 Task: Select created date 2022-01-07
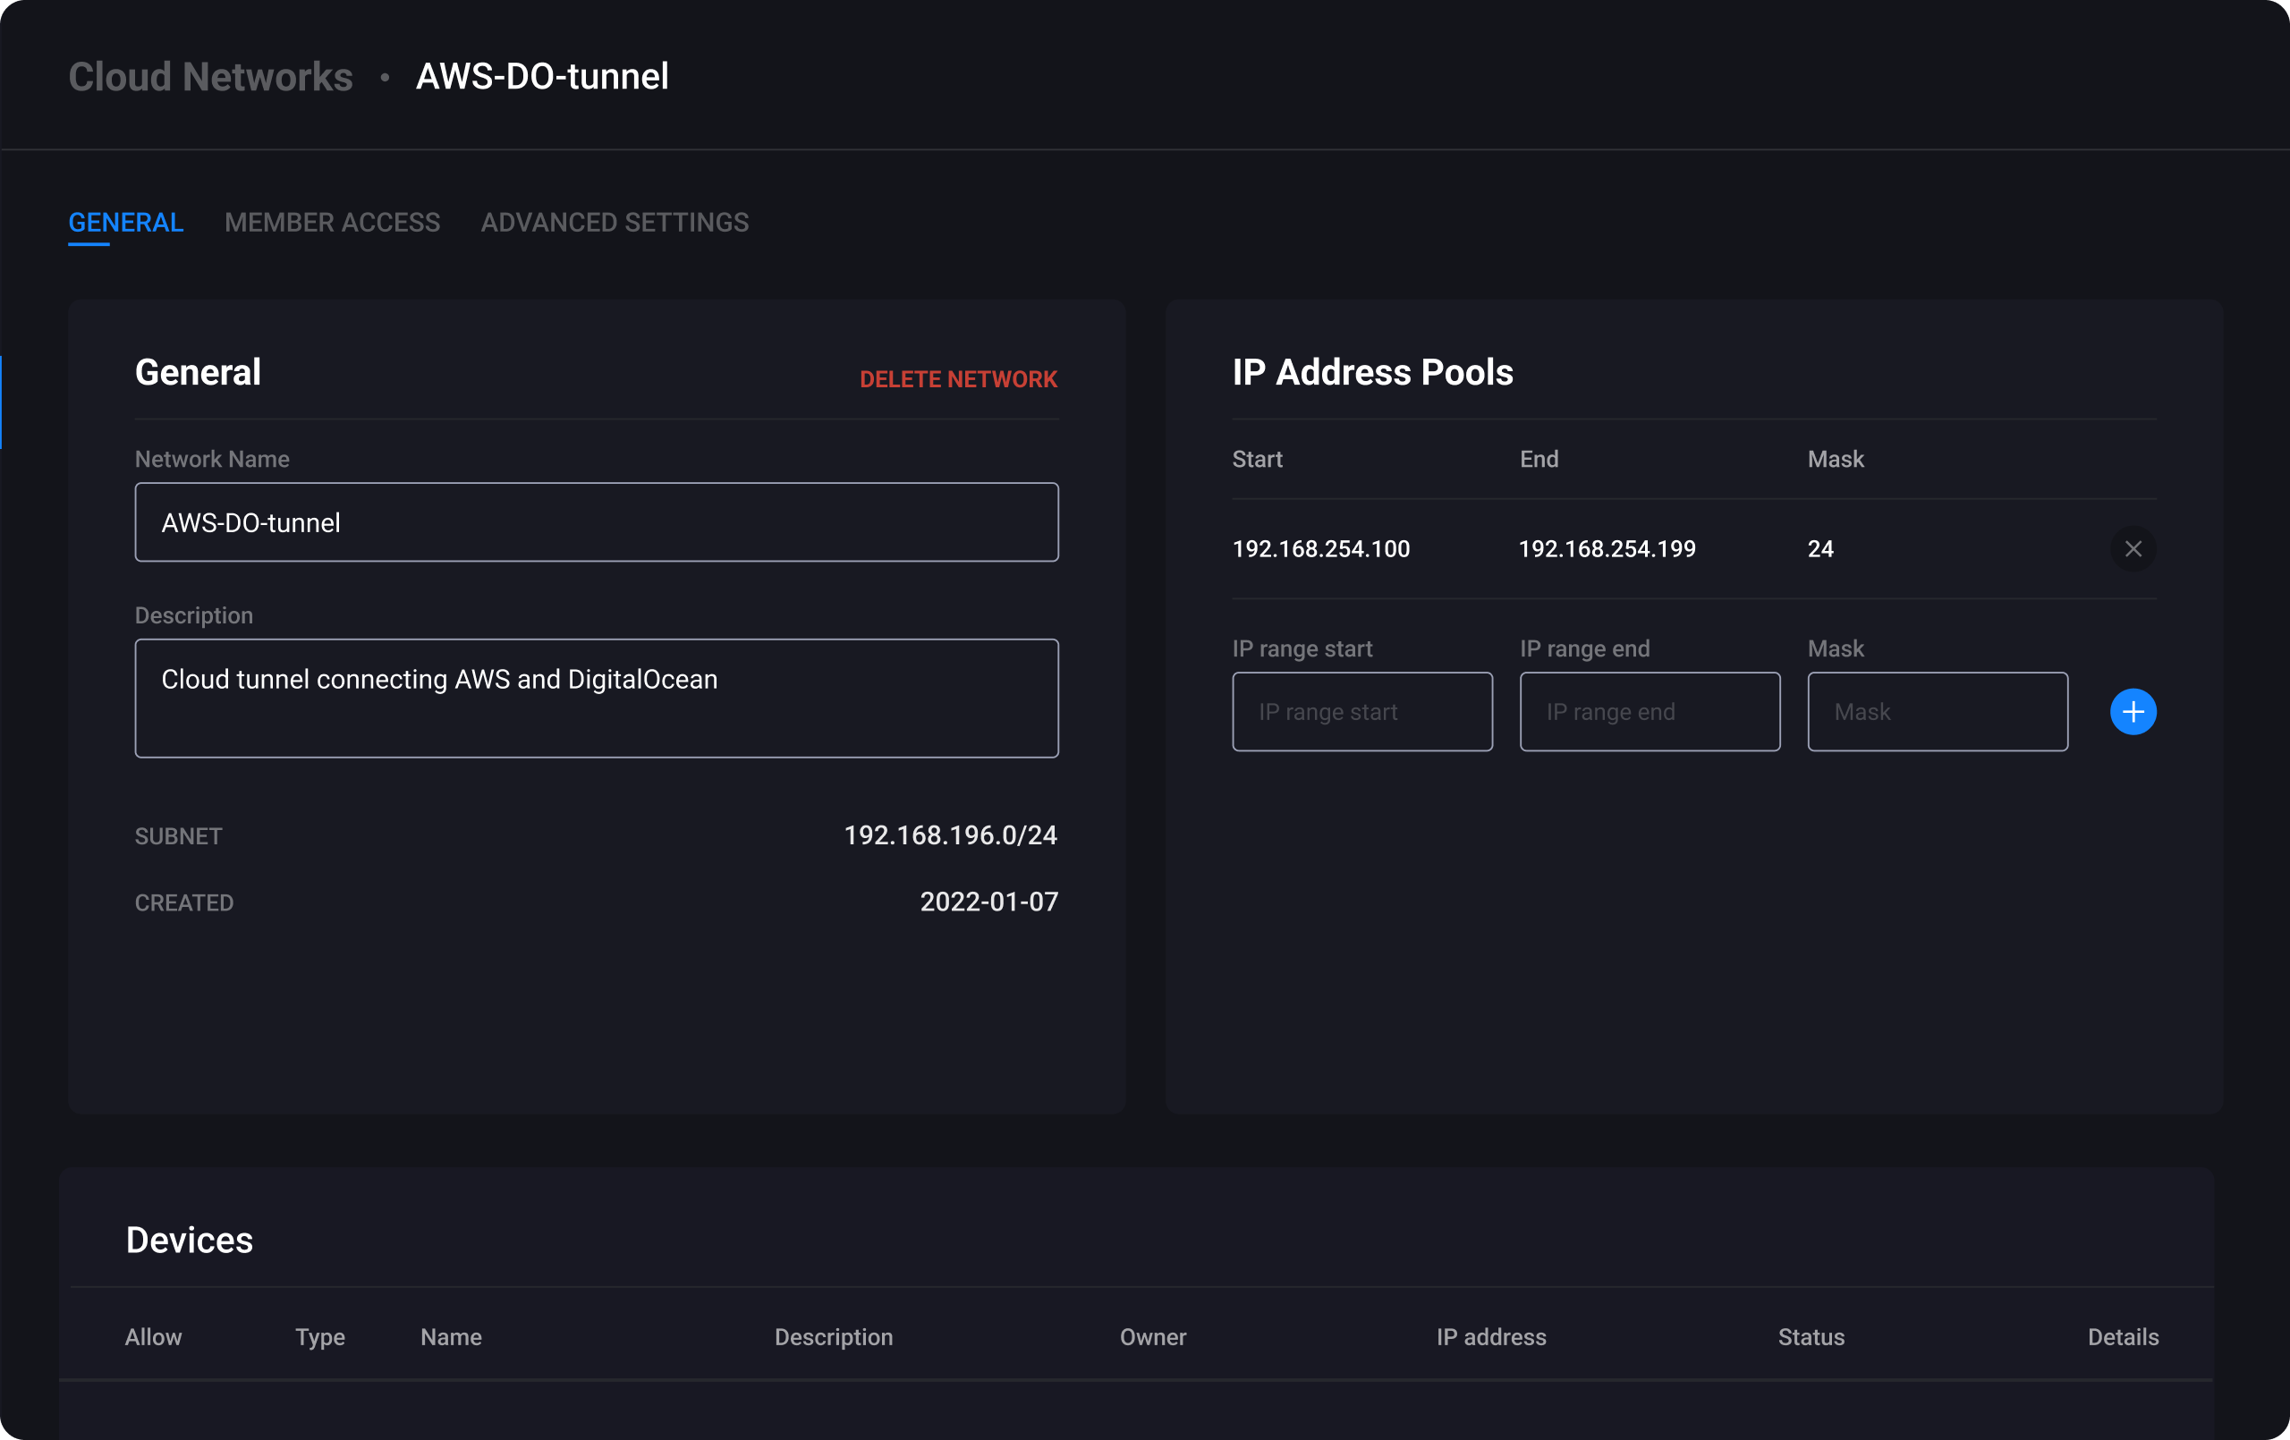coord(989,902)
